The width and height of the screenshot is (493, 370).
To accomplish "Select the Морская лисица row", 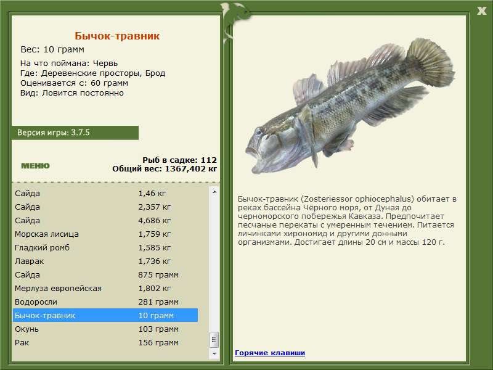I will [x=105, y=234].
